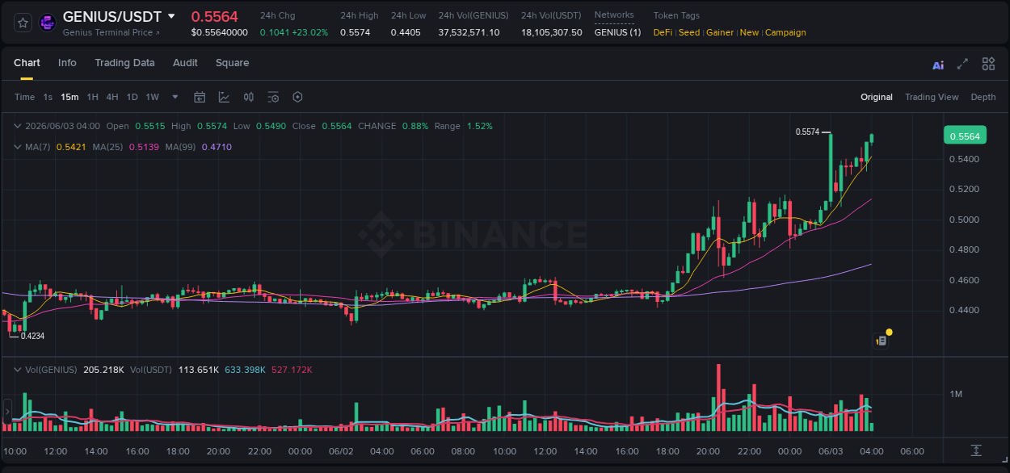Screen dimensions: 1010x473
Task: Open the Square tab
Action: click(x=232, y=63)
